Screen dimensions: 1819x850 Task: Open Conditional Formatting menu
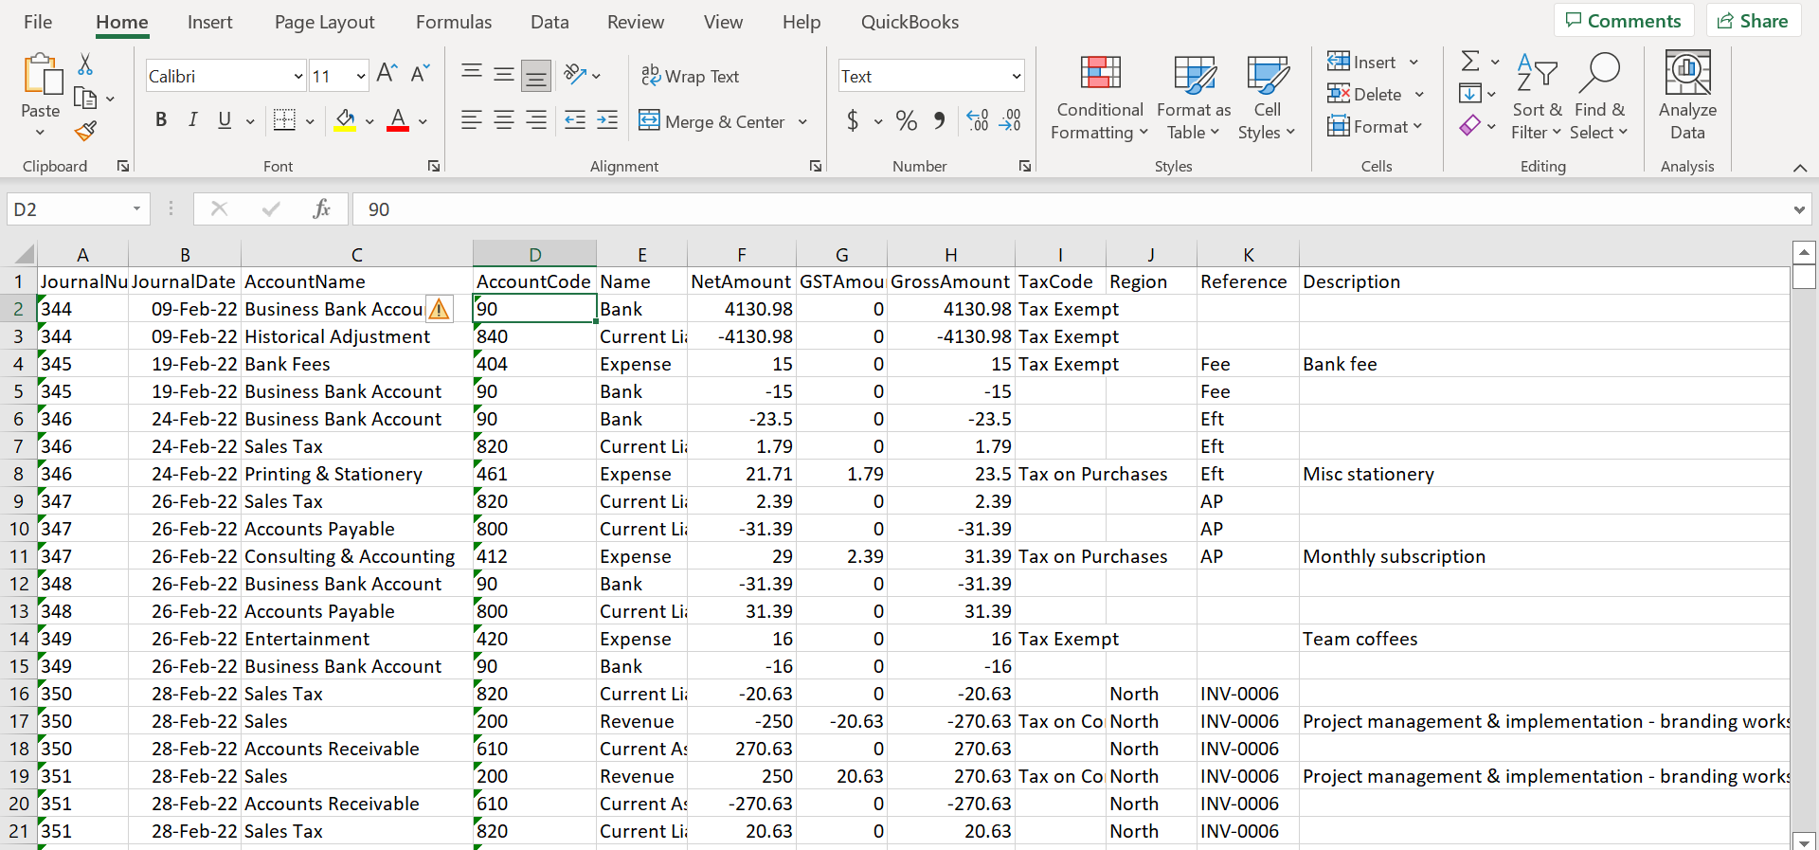1099,98
